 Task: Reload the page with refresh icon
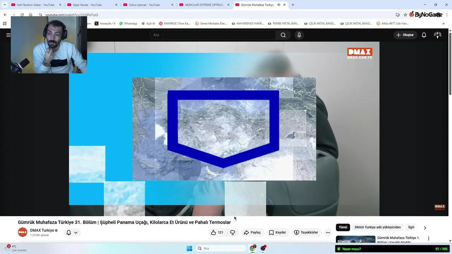point(22,15)
